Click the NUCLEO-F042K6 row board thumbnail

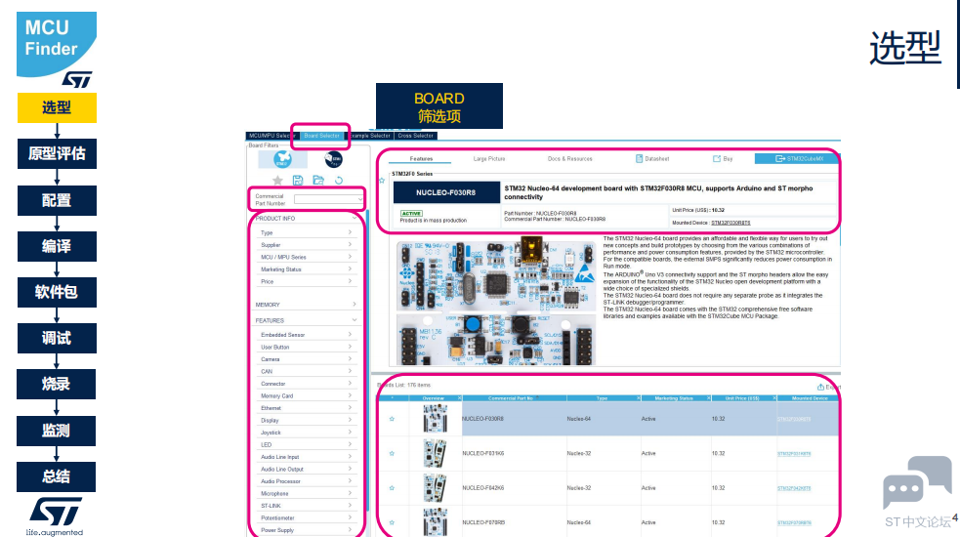click(435, 488)
